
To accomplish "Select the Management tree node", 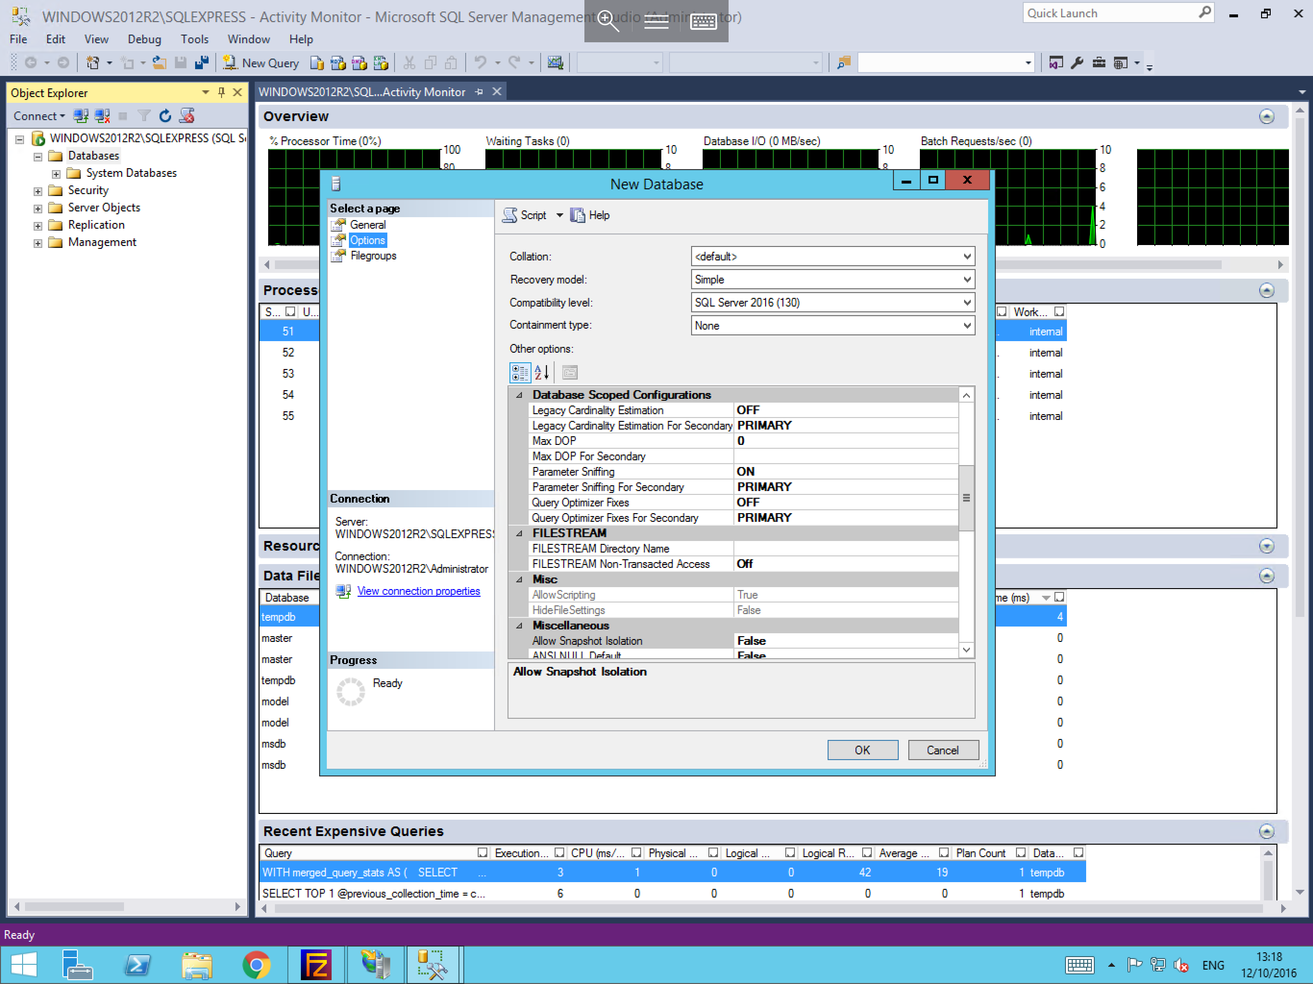I will pos(102,242).
